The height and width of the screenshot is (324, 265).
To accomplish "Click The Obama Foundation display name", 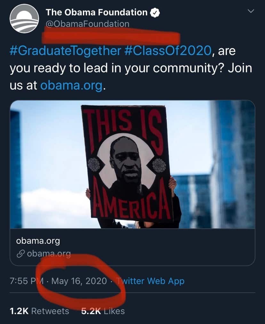I will (96, 12).
